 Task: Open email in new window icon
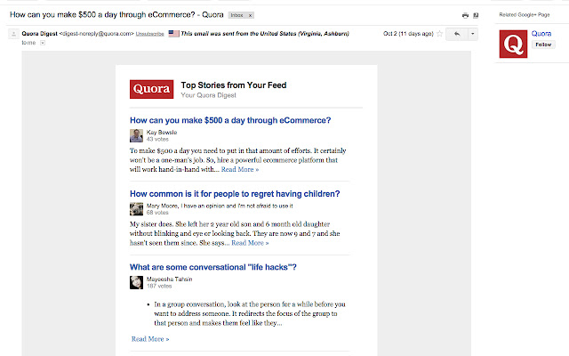point(476,15)
